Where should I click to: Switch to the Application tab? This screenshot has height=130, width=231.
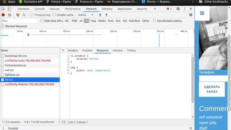[125, 9]
